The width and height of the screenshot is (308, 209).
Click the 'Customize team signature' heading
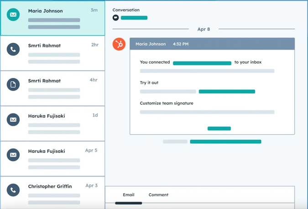point(167,103)
